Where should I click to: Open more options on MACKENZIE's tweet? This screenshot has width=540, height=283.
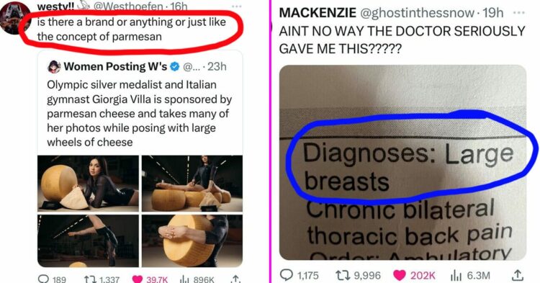click(518, 13)
